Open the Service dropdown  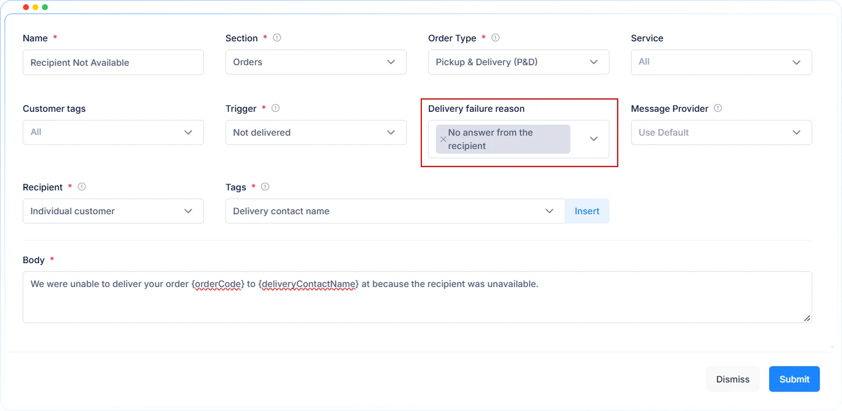coord(721,62)
